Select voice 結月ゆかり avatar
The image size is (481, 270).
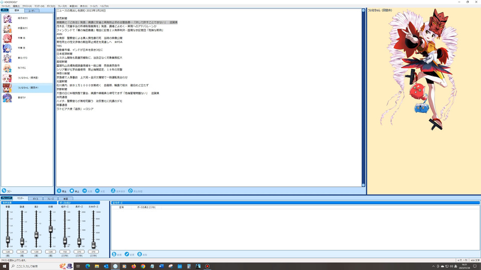[7, 18]
